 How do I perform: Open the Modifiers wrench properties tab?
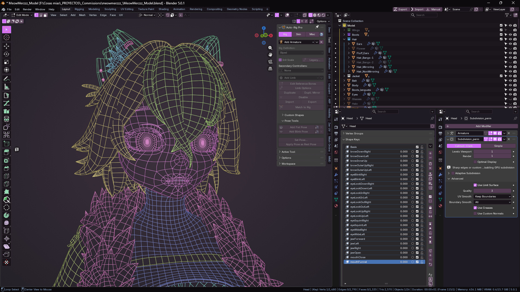440,175
